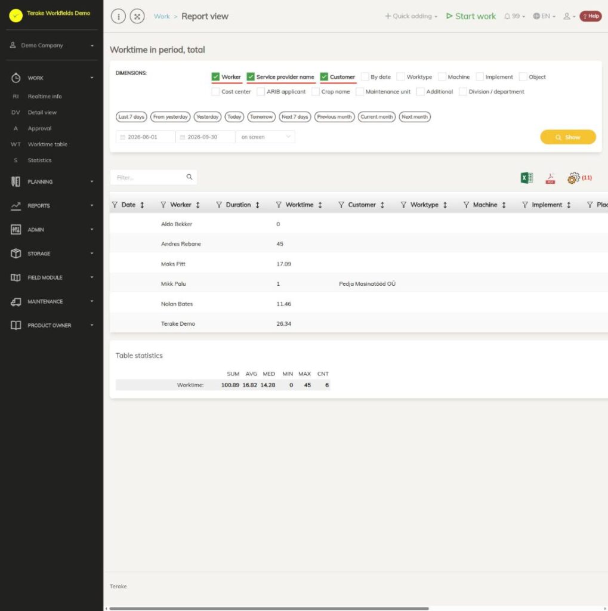Filter the Customer column funnel icon

click(341, 205)
